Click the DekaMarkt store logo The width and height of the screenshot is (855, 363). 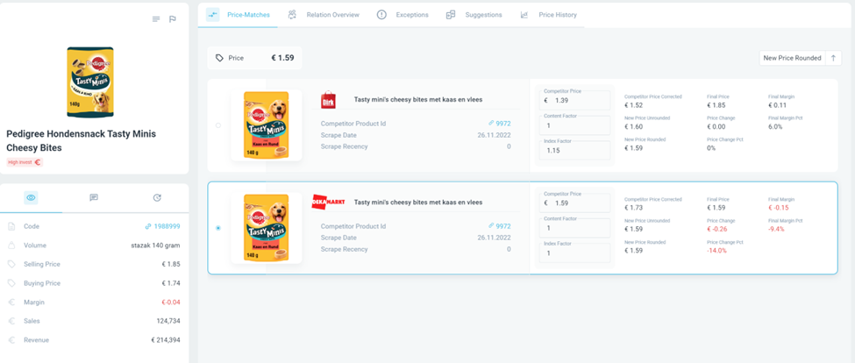click(x=329, y=202)
